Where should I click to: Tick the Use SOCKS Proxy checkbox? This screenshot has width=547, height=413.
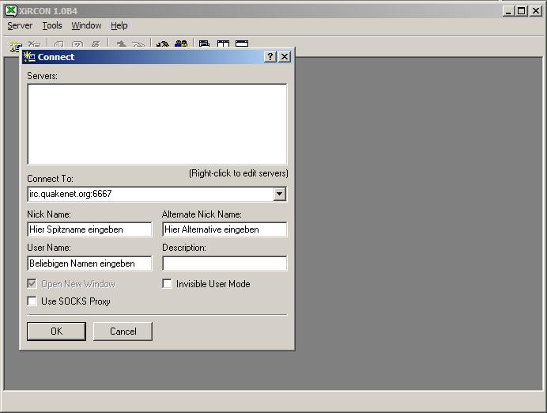(x=32, y=301)
